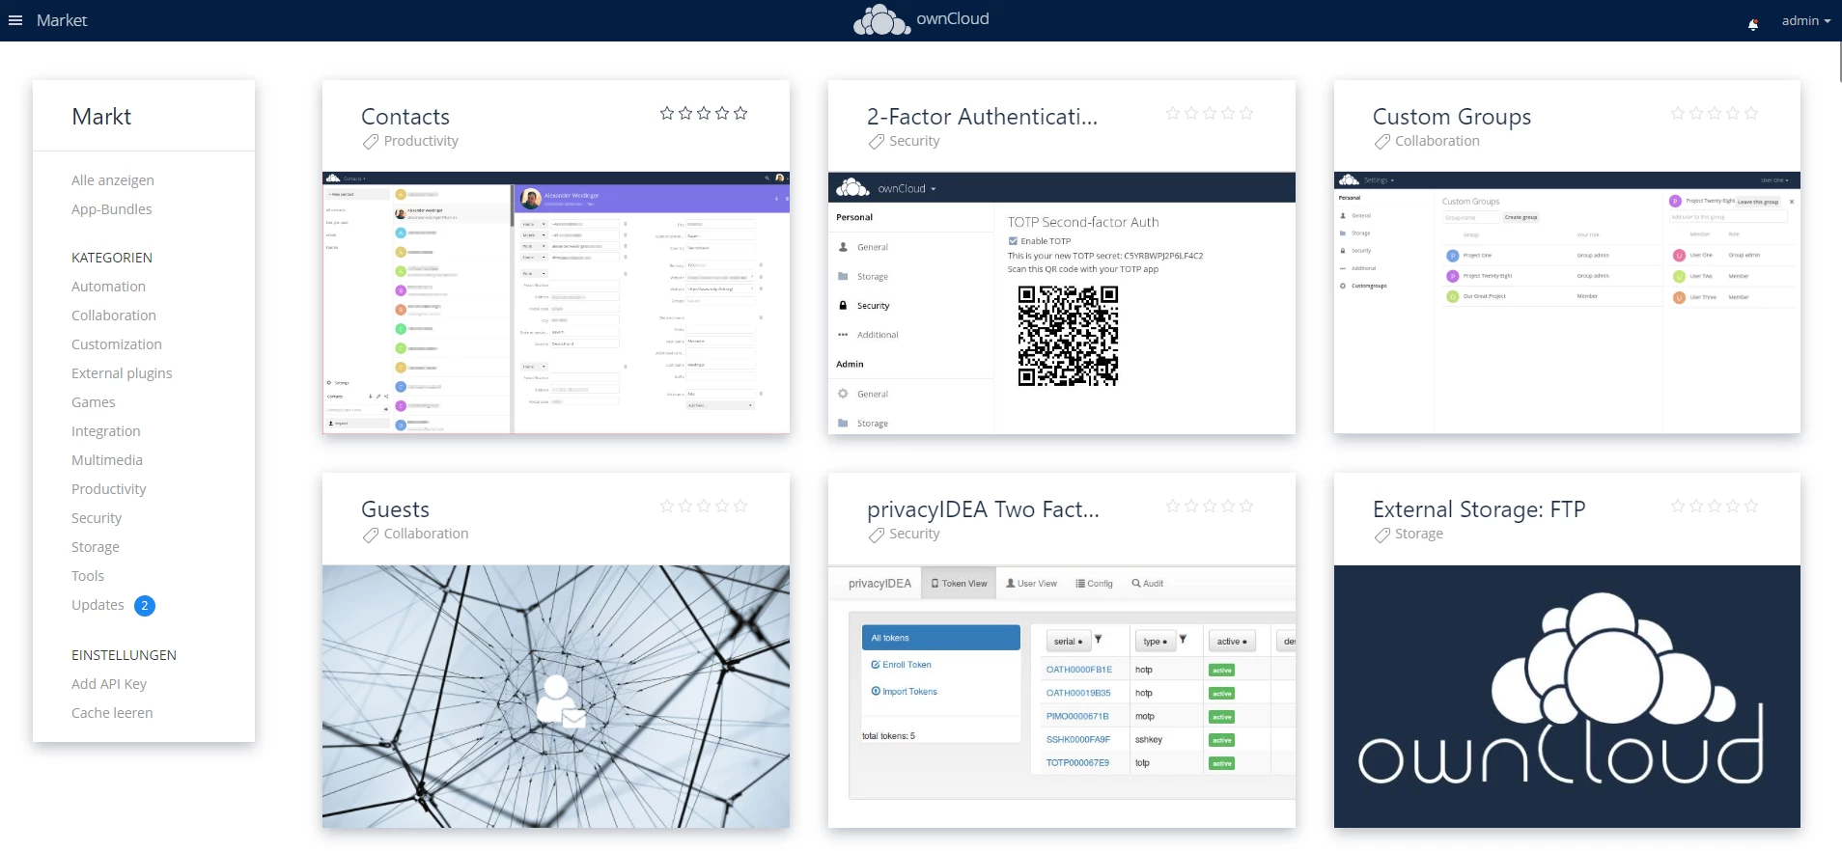Click the tag icon beside Productivity
The width and height of the screenshot is (1842, 851).
pos(371,142)
